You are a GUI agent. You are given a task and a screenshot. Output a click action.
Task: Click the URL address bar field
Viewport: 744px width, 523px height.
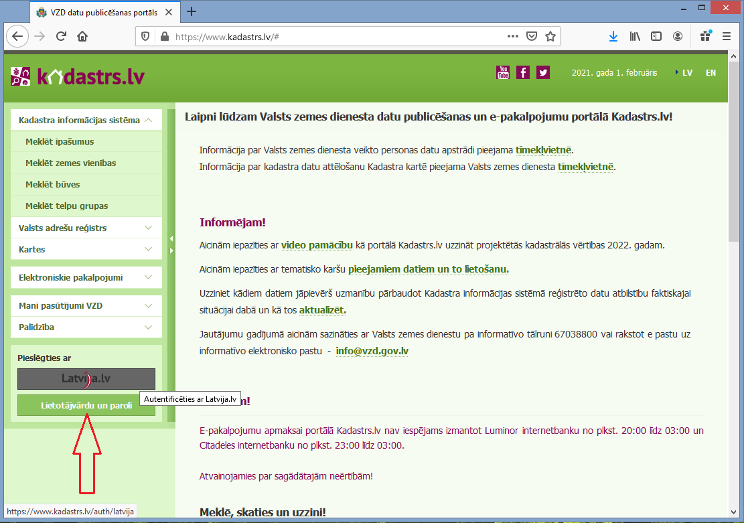(335, 37)
